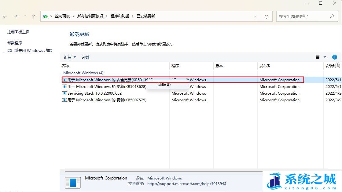Image resolution: width=342 pixels, height=192 pixels.
Task: Click 已安装更新 breadcrumb
Action: pos(146,16)
